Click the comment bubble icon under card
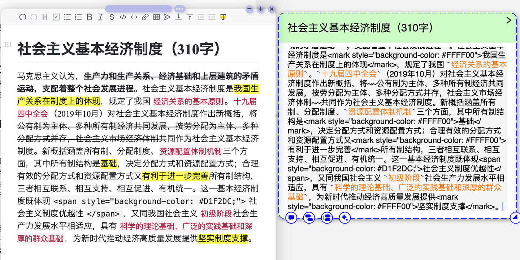The height and width of the screenshot is (260, 520). [x=291, y=217]
